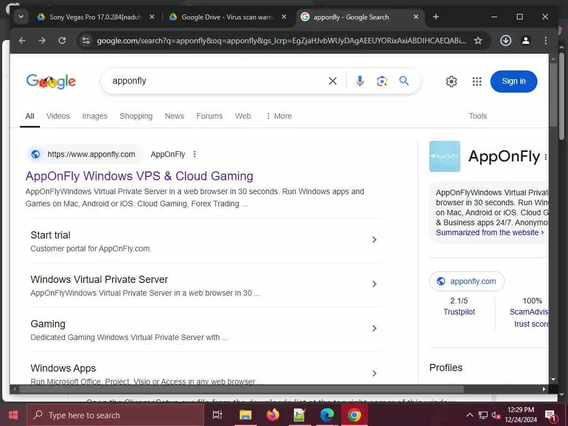The width and height of the screenshot is (568, 426).
Task: Click the Google doodle logo
Action: pyautogui.click(x=51, y=82)
